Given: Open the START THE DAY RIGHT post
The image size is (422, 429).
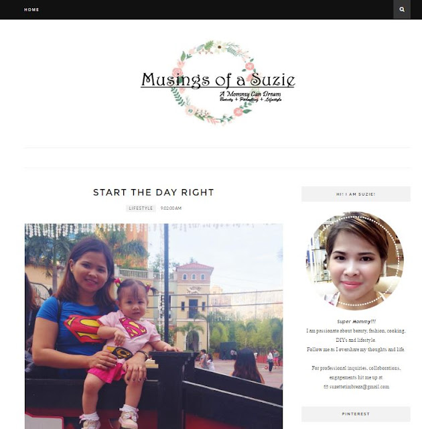Looking at the screenshot, I should (x=153, y=192).
